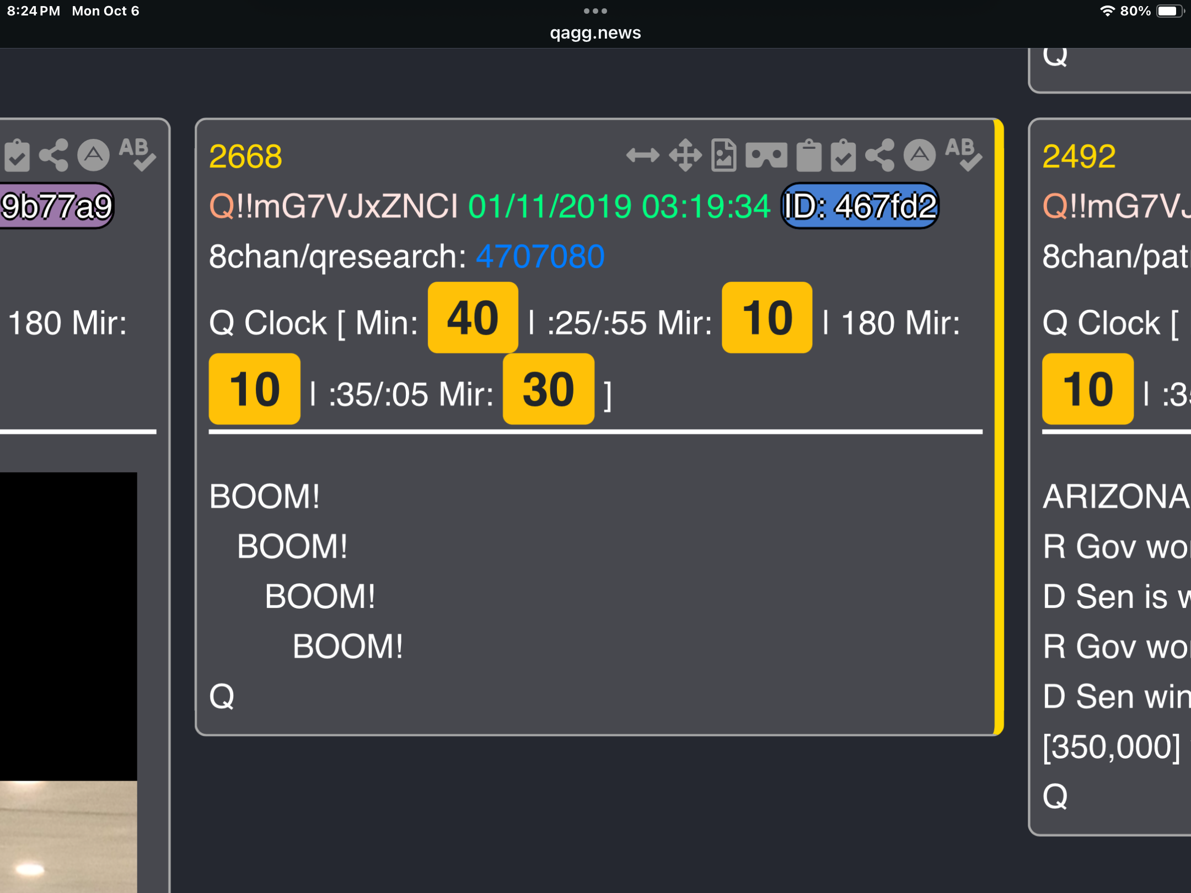The image size is (1191, 893).
Task: Click the four-way move arrows icon
Action: click(x=685, y=155)
